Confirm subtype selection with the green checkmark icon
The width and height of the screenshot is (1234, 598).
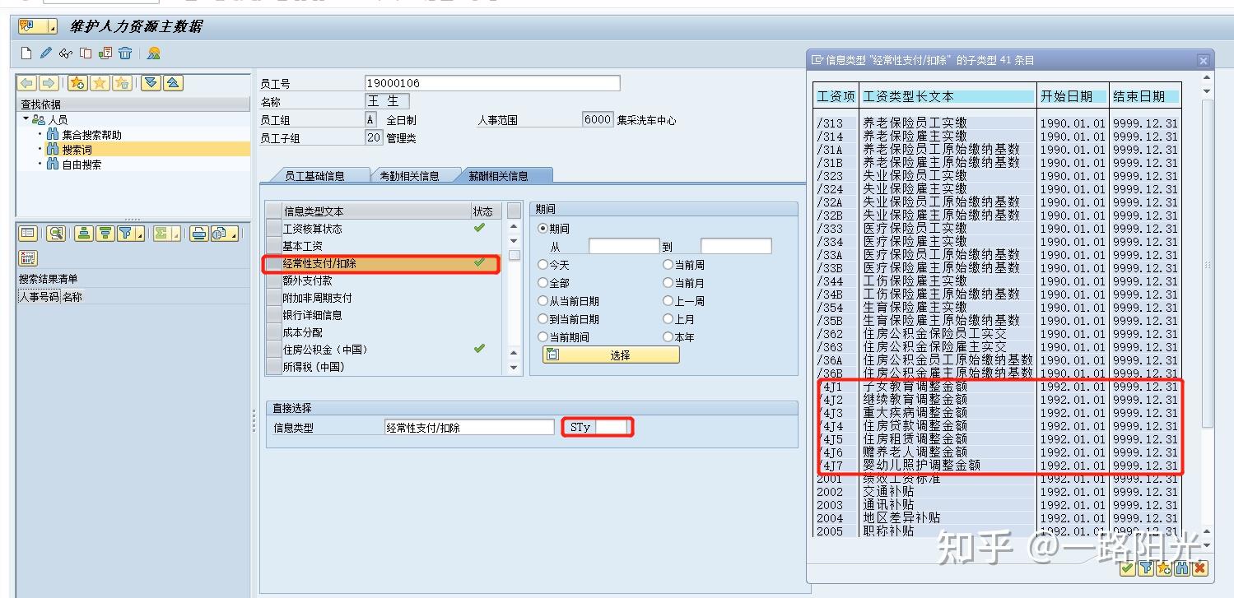tap(1127, 569)
